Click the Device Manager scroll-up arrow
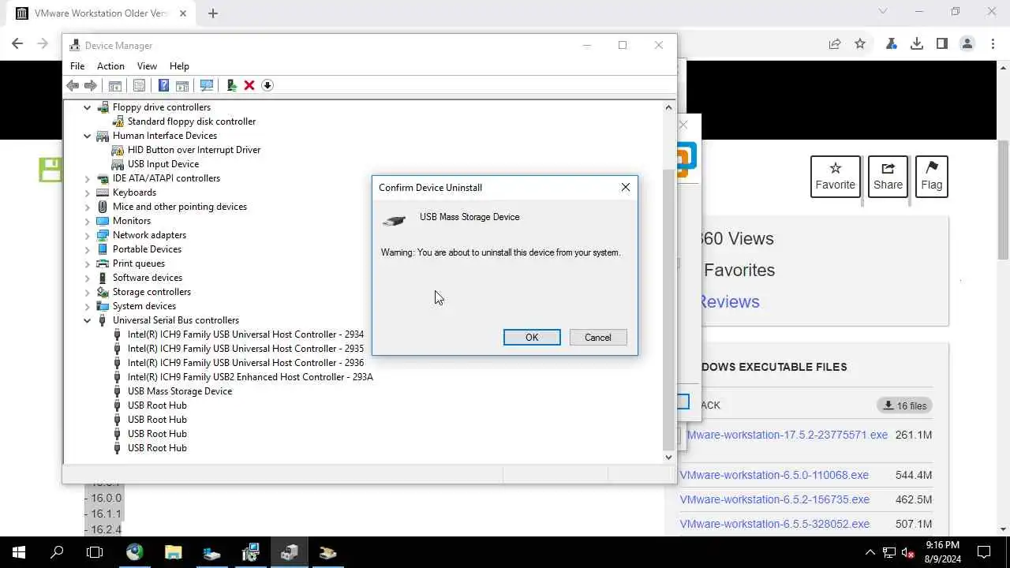Screen dimensions: 1010x568 (668, 107)
